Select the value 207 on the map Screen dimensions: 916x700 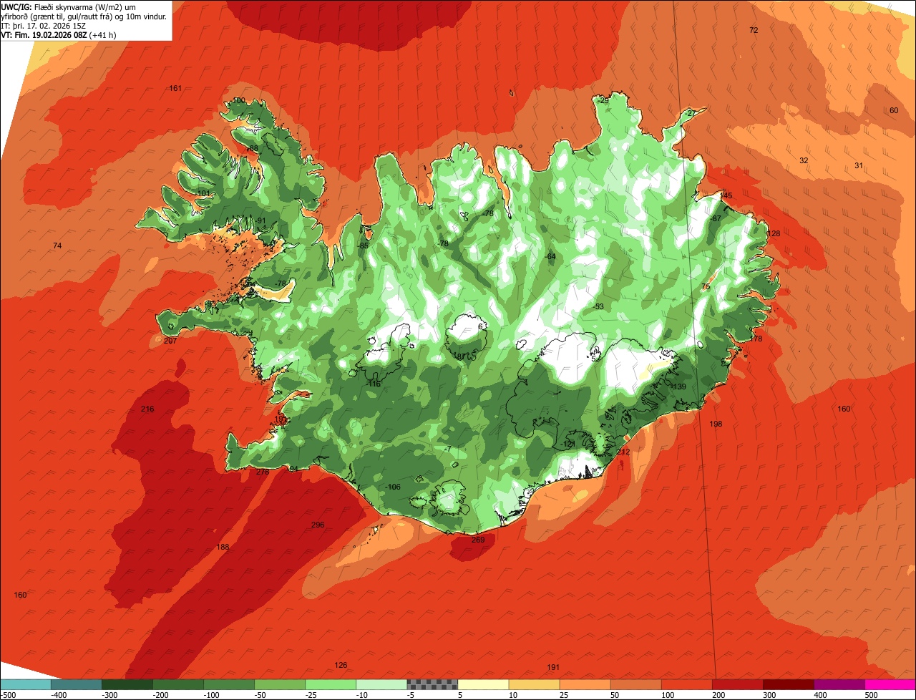click(170, 341)
